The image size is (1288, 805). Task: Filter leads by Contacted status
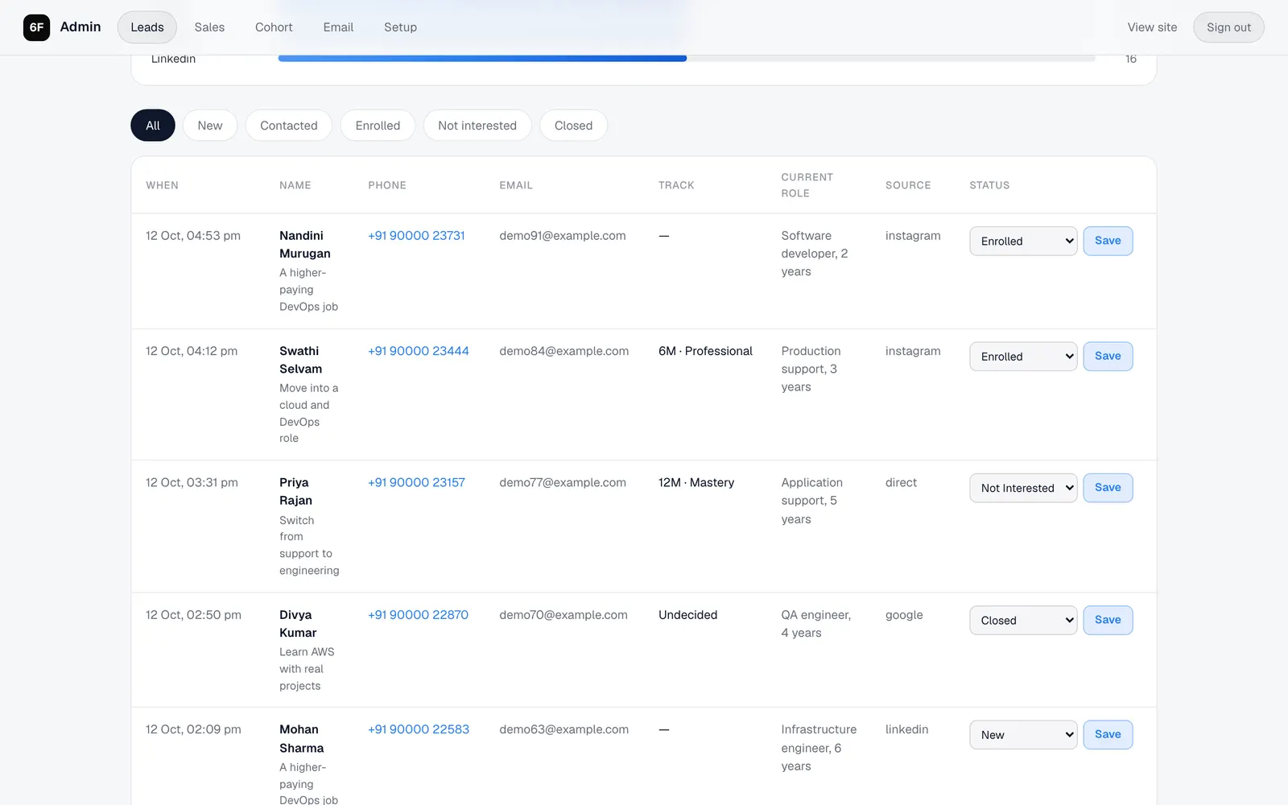[289, 126]
